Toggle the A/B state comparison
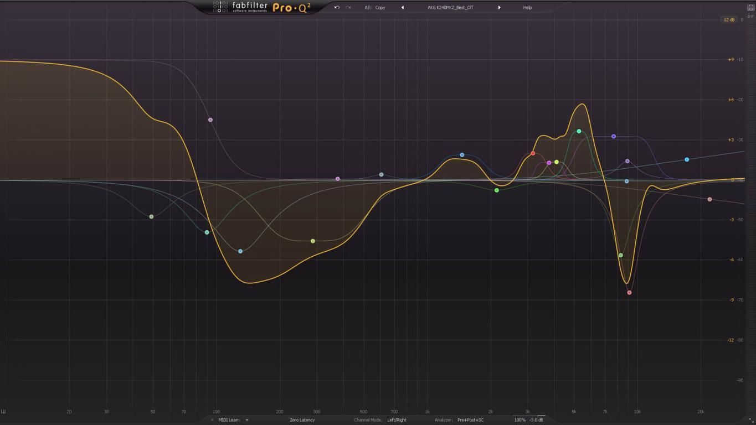This screenshot has width=756, height=425. [367, 8]
